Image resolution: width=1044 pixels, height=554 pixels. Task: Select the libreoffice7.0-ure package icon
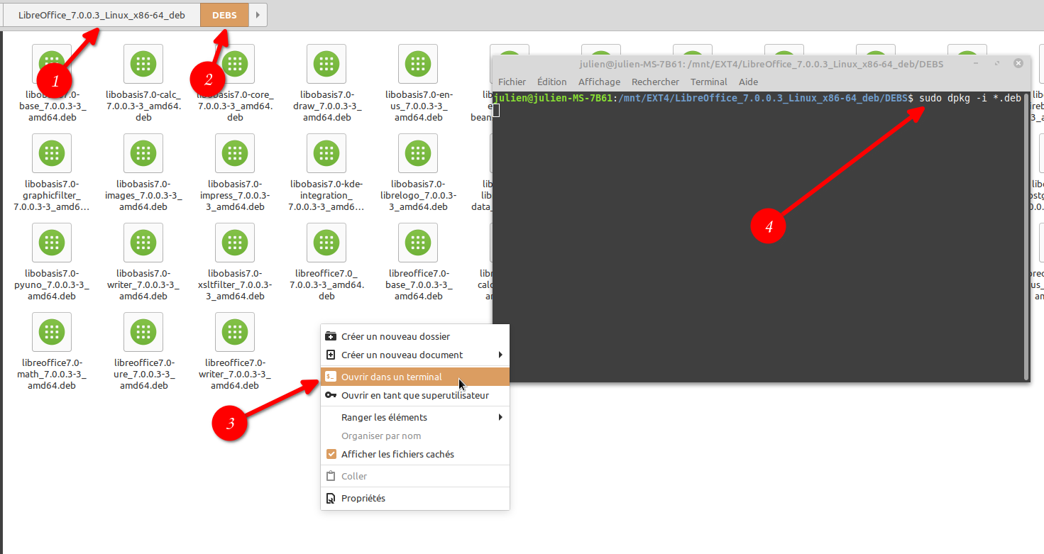point(143,332)
